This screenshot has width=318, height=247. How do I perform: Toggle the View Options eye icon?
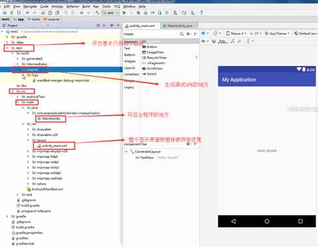coord(204,41)
